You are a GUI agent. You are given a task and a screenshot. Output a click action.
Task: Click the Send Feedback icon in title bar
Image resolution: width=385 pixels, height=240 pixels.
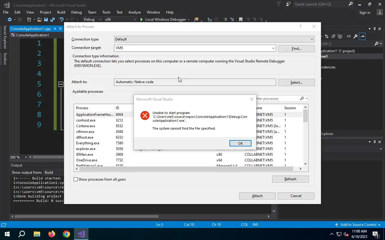288,4
